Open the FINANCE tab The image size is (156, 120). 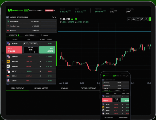[65, 88]
